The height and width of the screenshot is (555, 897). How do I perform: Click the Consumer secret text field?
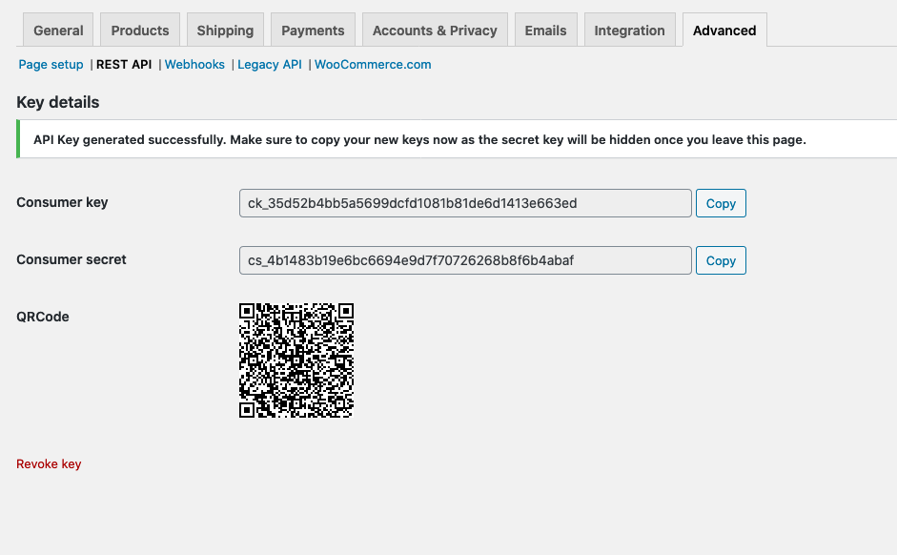tap(465, 260)
